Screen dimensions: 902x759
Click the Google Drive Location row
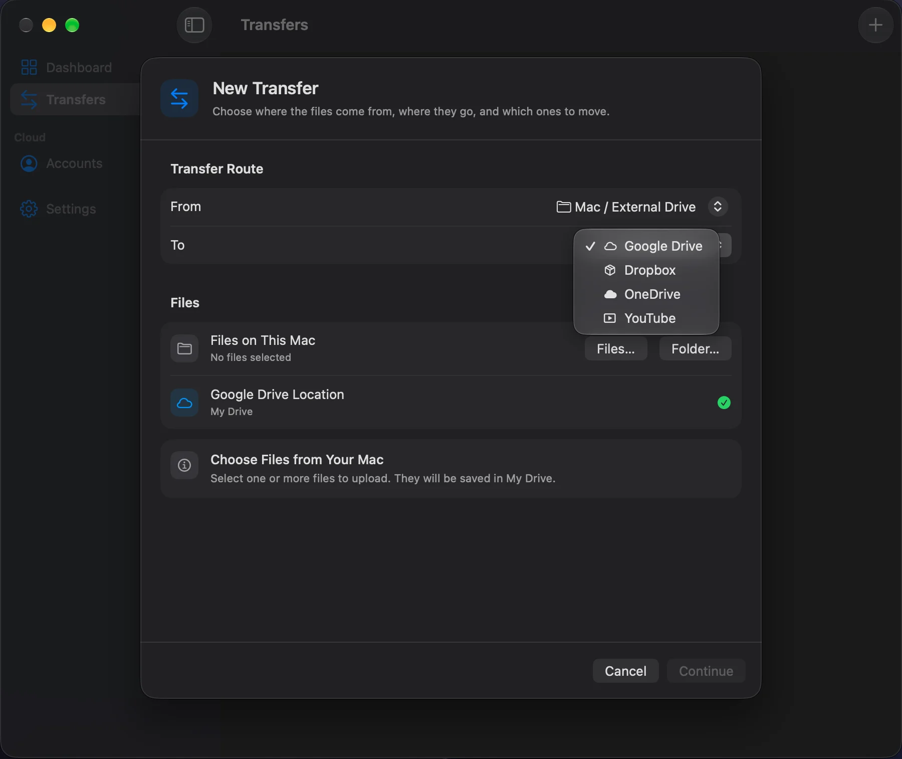click(450, 403)
